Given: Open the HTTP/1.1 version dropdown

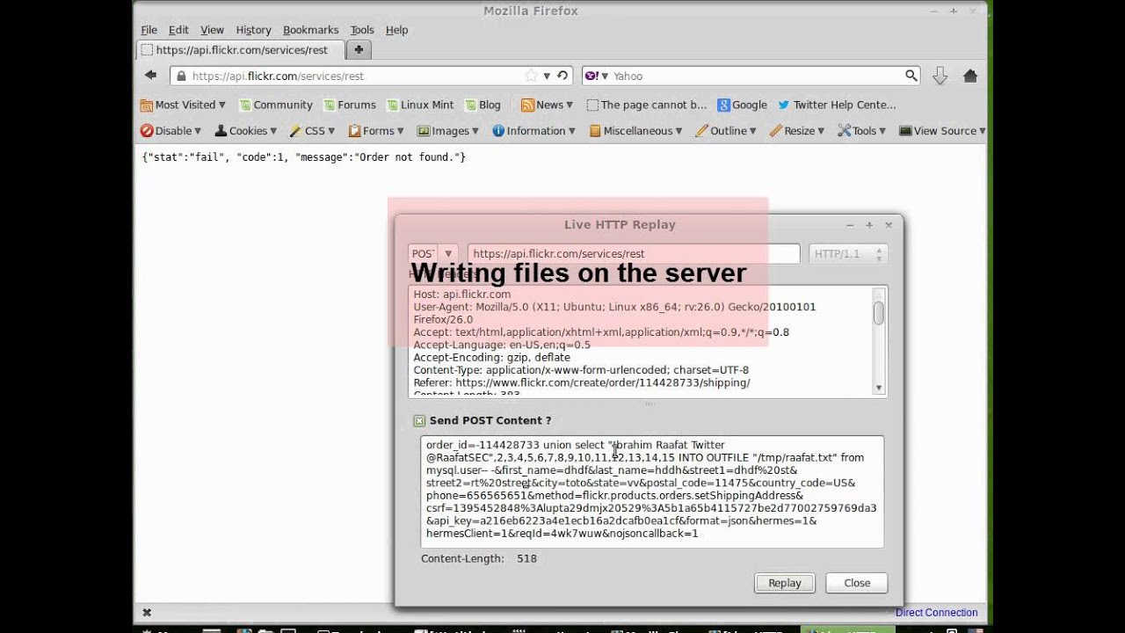Looking at the screenshot, I should tap(848, 254).
